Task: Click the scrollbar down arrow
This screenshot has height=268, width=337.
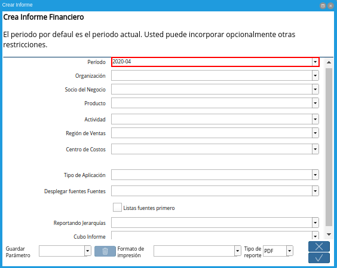Action: pos(329,234)
